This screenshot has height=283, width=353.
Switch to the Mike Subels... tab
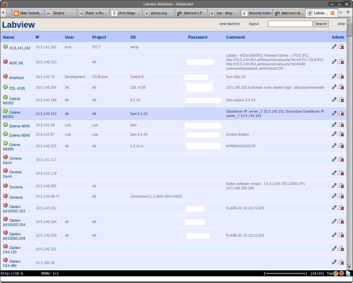pyautogui.click(x=28, y=13)
